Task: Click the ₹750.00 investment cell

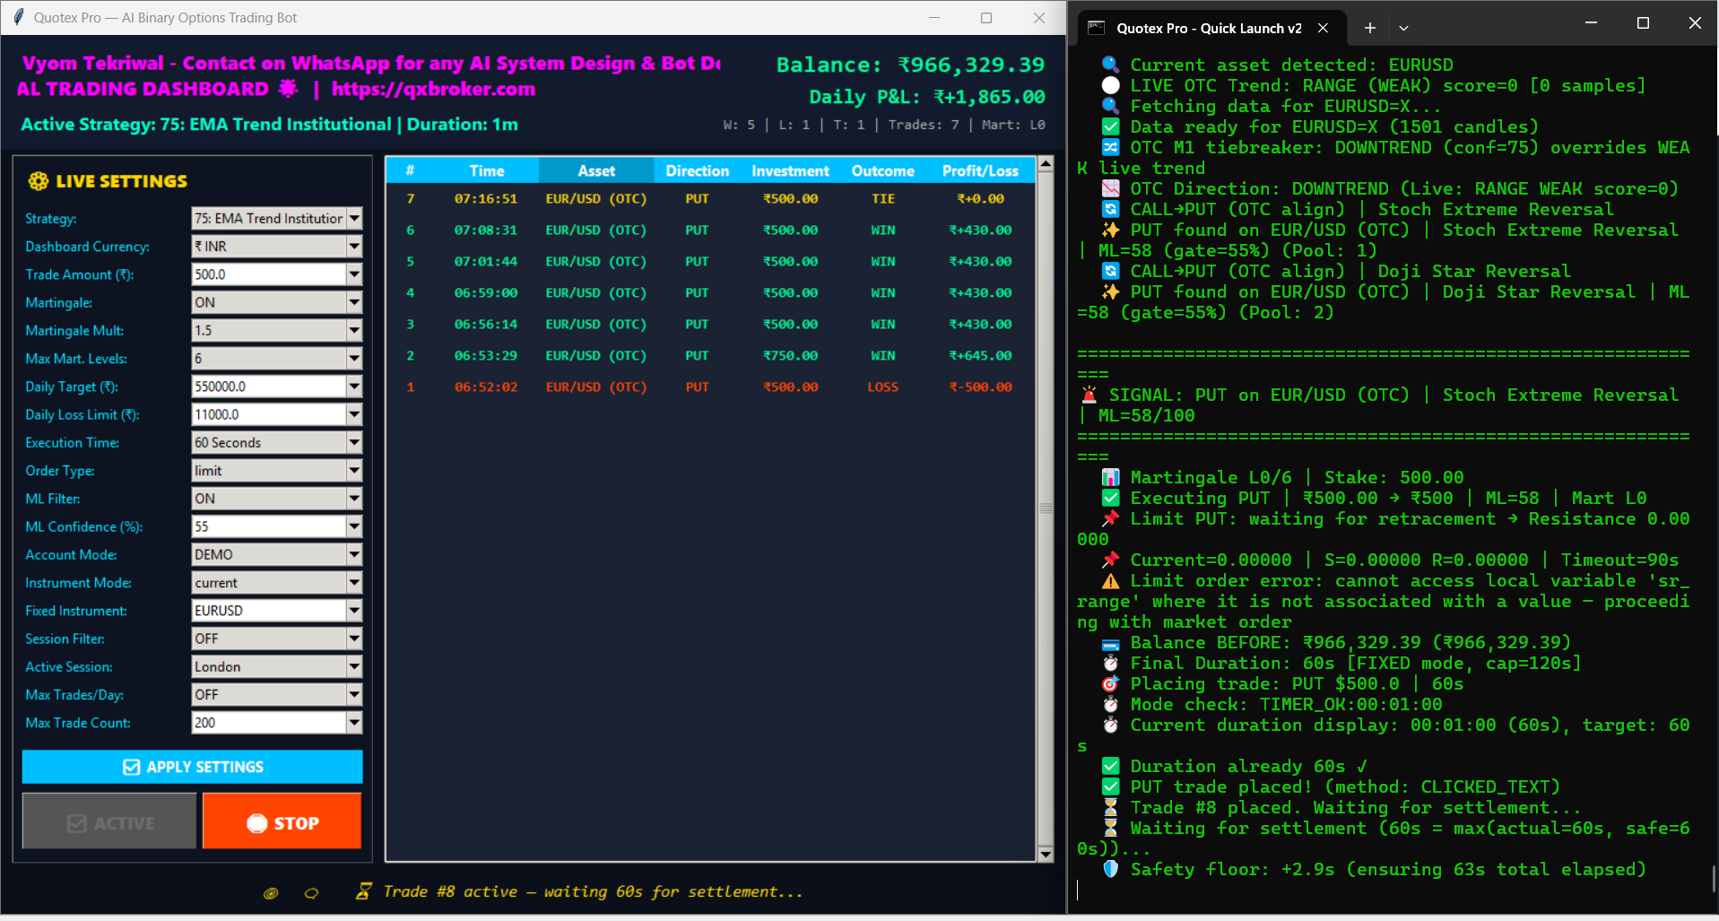Action: [790, 356]
